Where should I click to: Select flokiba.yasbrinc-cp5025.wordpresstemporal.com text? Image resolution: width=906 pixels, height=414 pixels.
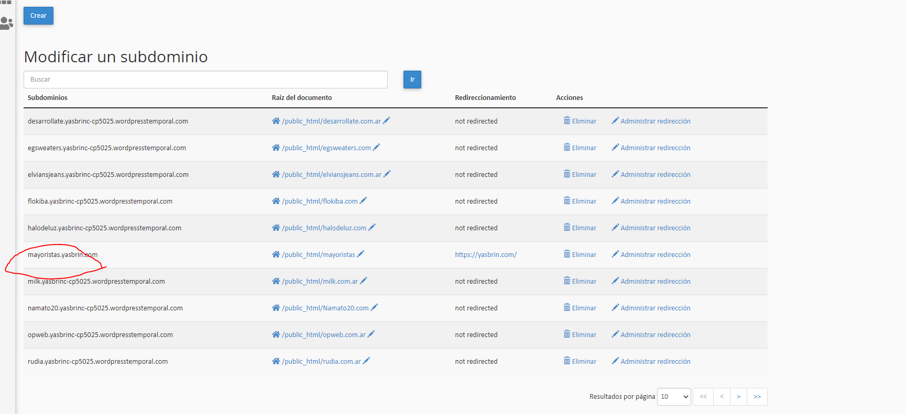(x=100, y=202)
